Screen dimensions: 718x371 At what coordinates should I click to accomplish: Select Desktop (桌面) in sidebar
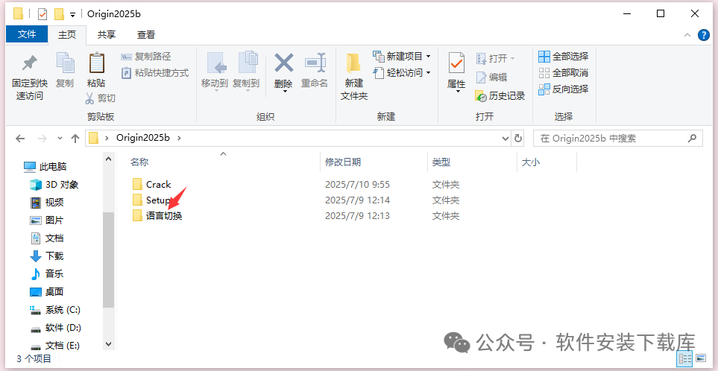click(47, 291)
